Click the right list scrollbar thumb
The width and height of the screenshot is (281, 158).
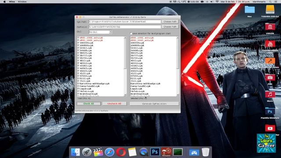pos(177,54)
